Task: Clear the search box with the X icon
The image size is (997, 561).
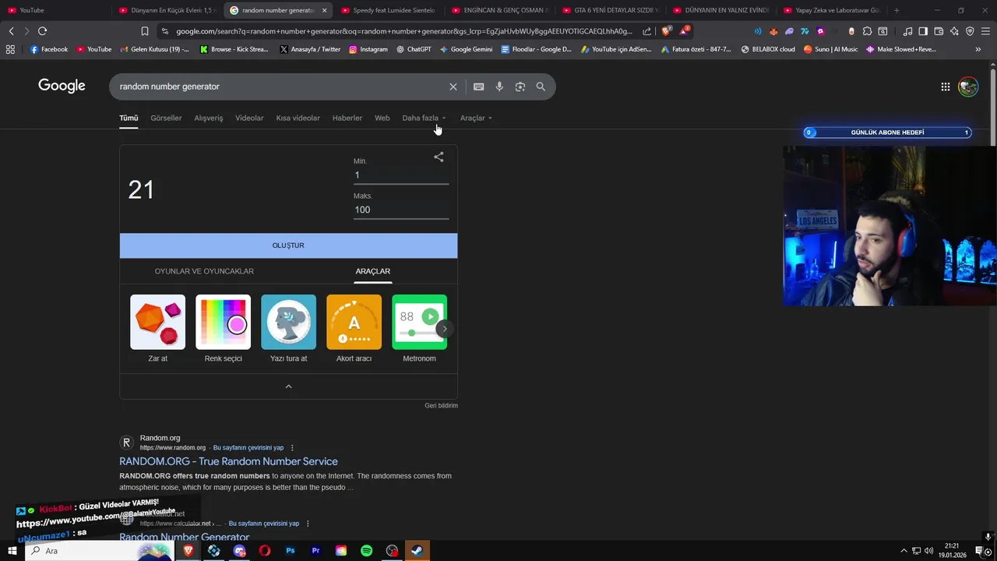Action: click(x=453, y=86)
